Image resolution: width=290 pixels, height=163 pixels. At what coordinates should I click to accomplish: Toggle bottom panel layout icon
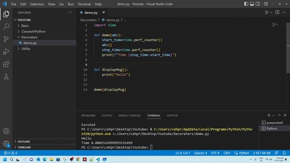coord(252,4)
